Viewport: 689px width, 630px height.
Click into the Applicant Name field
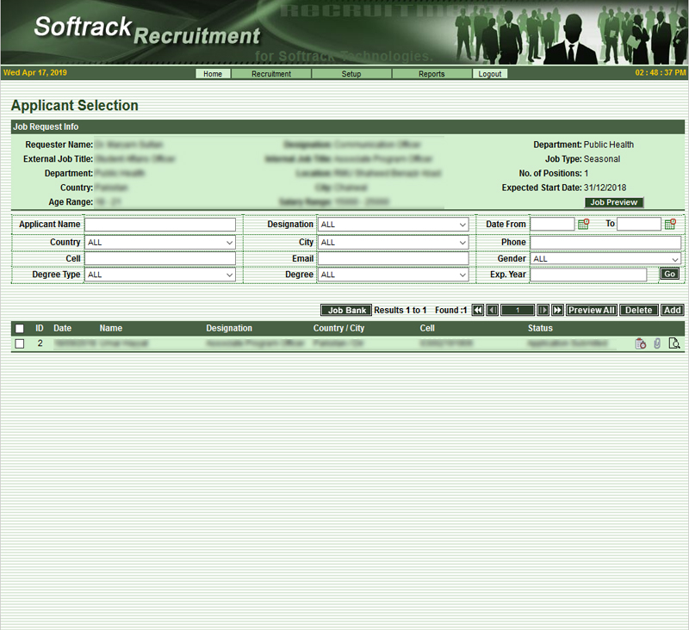click(x=160, y=225)
